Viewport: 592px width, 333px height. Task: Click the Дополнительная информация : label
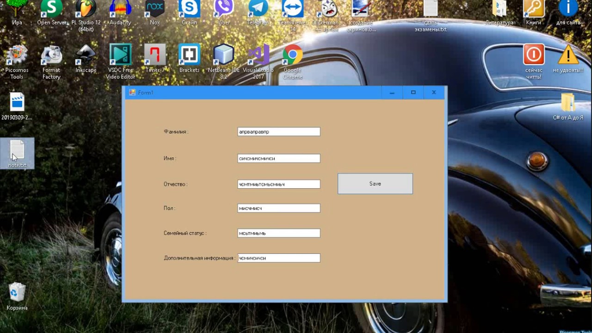pyautogui.click(x=199, y=258)
